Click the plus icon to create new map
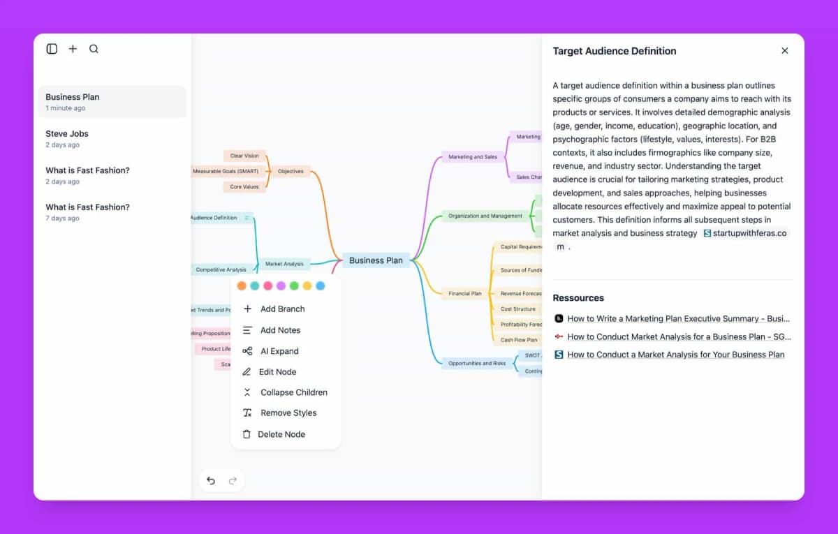Image resolution: width=838 pixels, height=534 pixels. point(73,49)
